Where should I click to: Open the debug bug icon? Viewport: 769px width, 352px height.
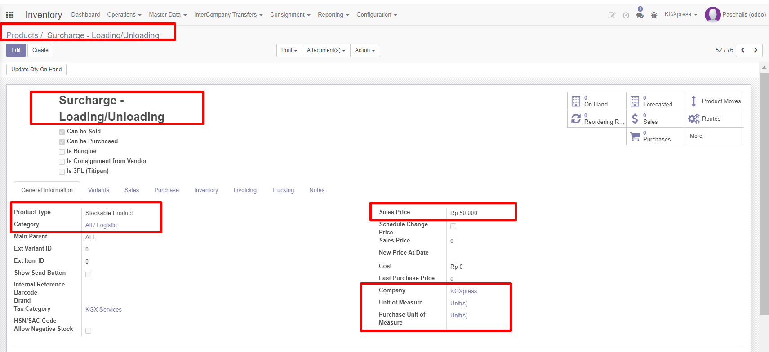coord(654,15)
